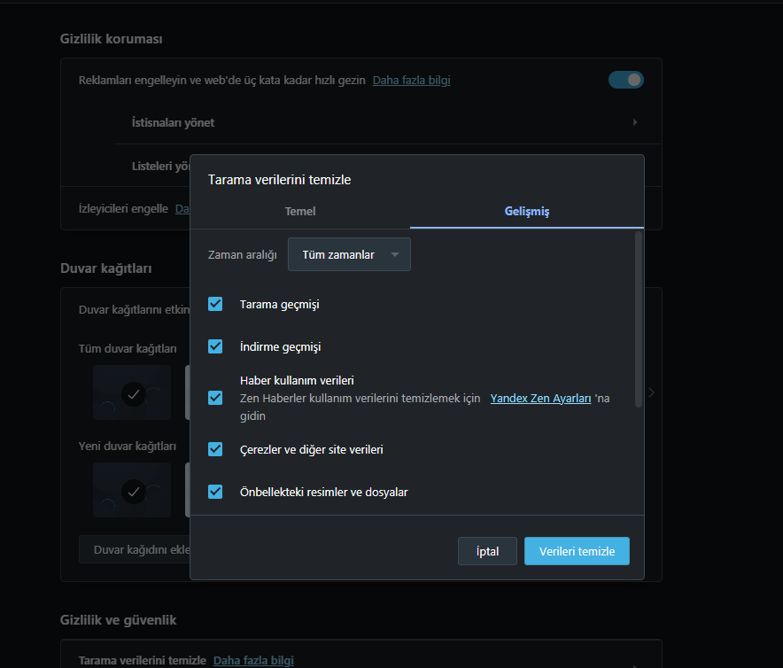Switch to the Temel tab
This screenshot has height=668, width=783.
299,211
